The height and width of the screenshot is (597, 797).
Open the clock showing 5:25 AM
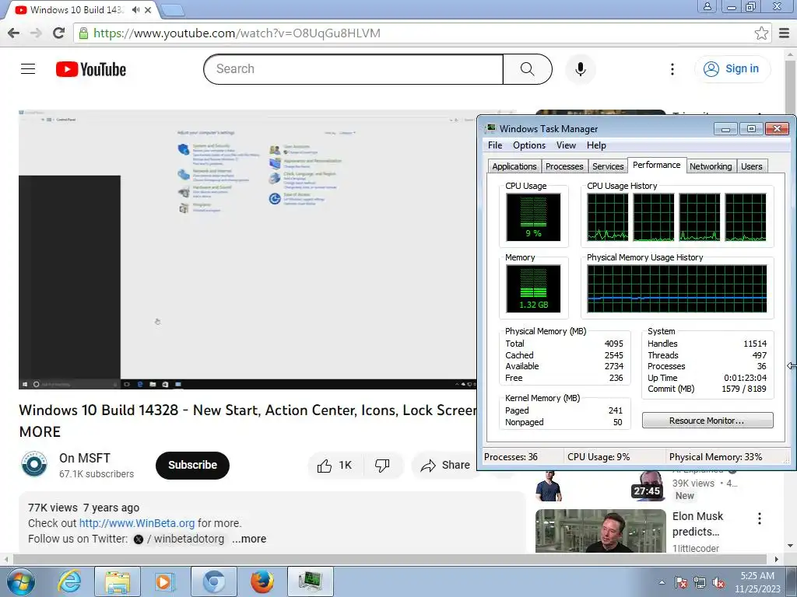tap(757, 582)
